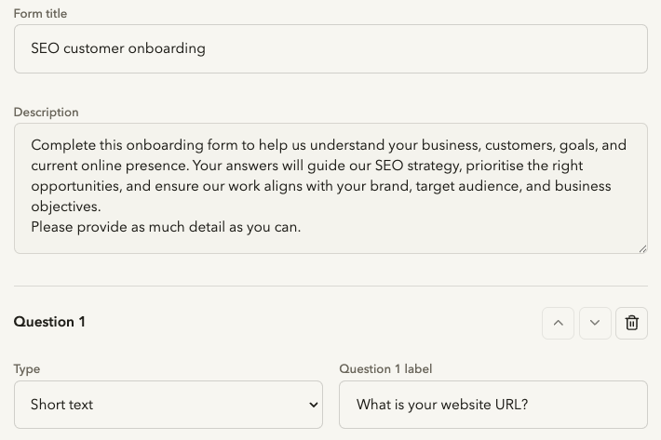Click the Description textarea resize handle
This screenshot has height=440, width=661.
(x=642, y=249)
